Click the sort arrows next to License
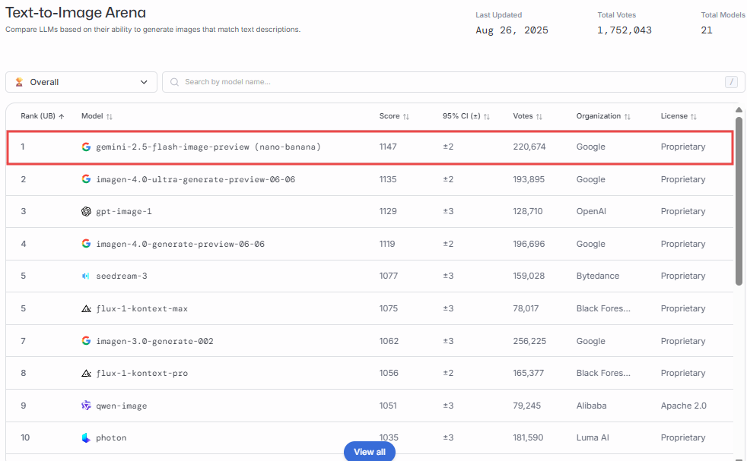 pyautogui.click(x=694, y=116)
